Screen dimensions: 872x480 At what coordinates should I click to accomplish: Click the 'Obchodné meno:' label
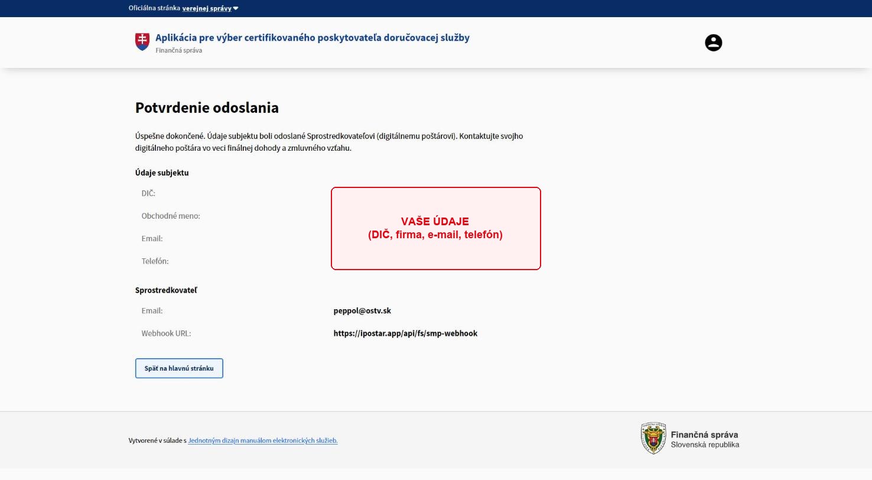point(171,216)
